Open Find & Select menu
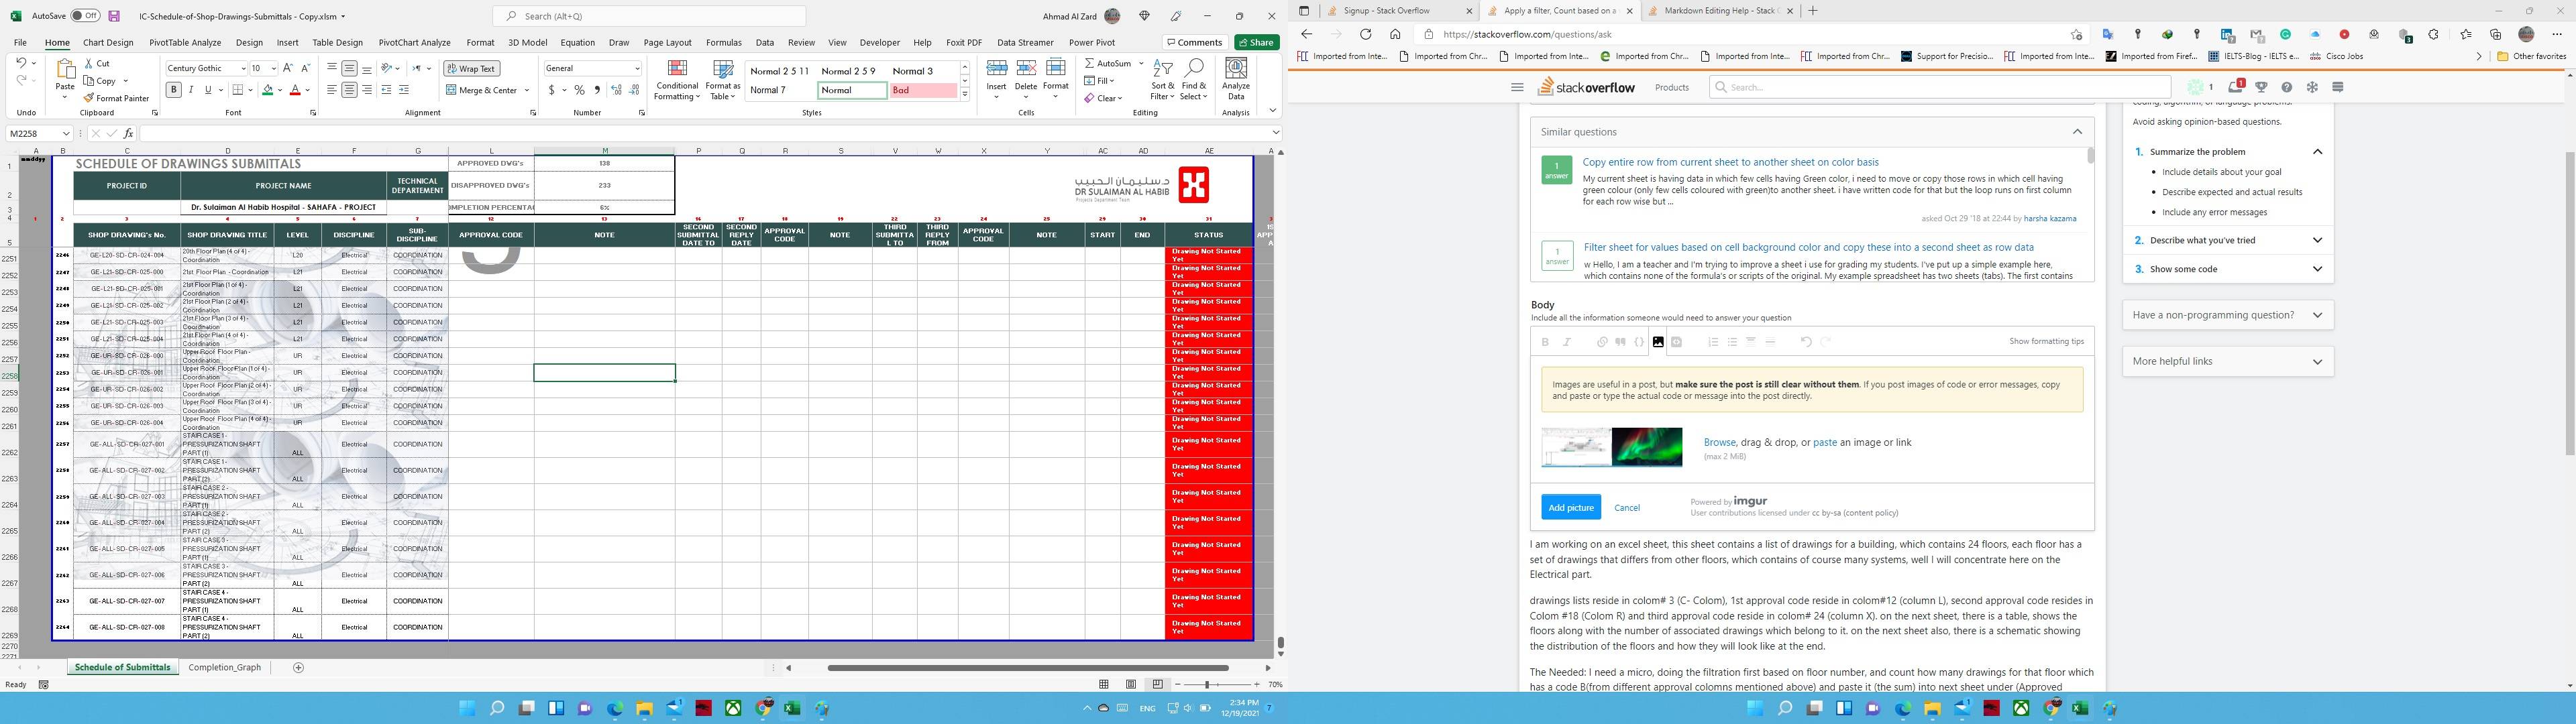The image size is (2576, 724). tap(1193, 79)
